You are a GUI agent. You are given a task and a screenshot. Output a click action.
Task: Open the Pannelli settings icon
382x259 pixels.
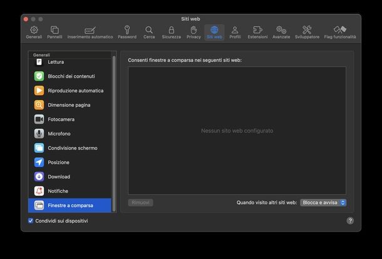click(54, 33)
